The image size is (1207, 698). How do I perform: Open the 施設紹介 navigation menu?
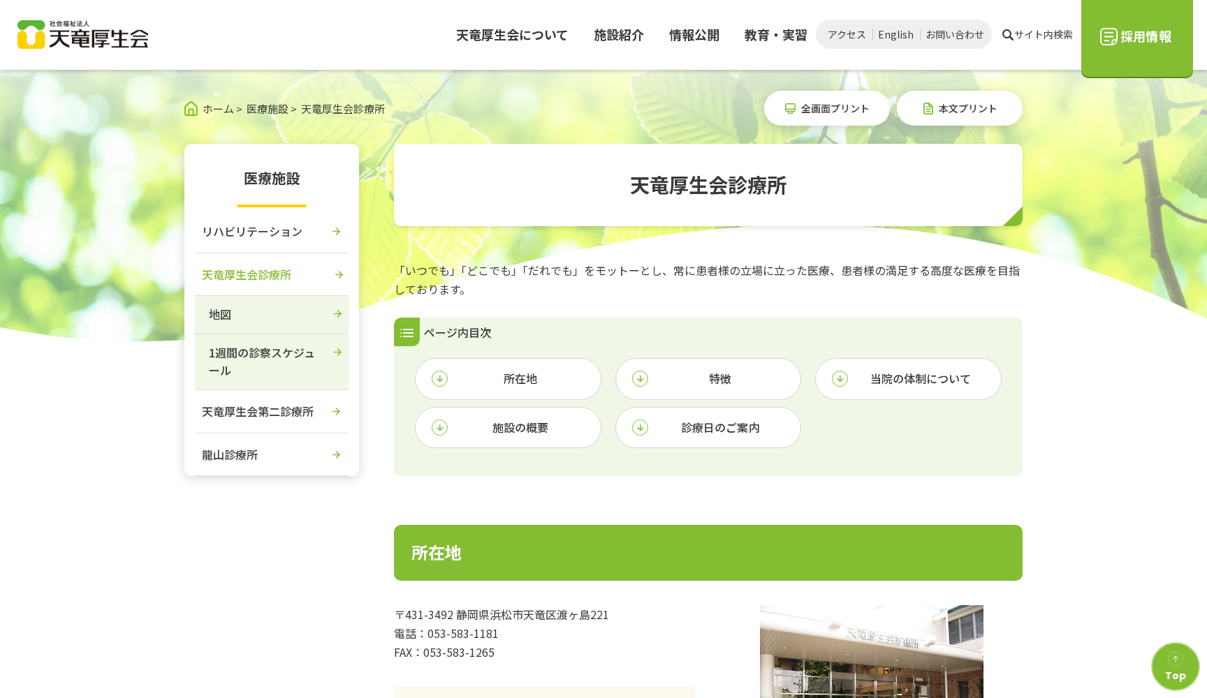click(619, 35)
